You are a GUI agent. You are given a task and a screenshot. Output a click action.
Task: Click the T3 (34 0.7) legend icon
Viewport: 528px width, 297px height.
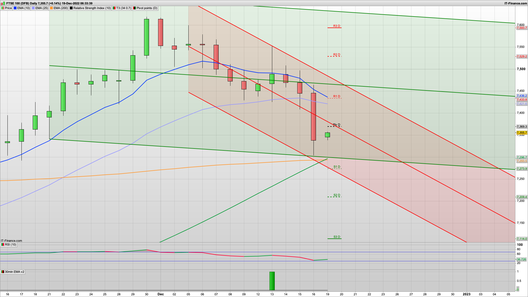coord(114,8)
